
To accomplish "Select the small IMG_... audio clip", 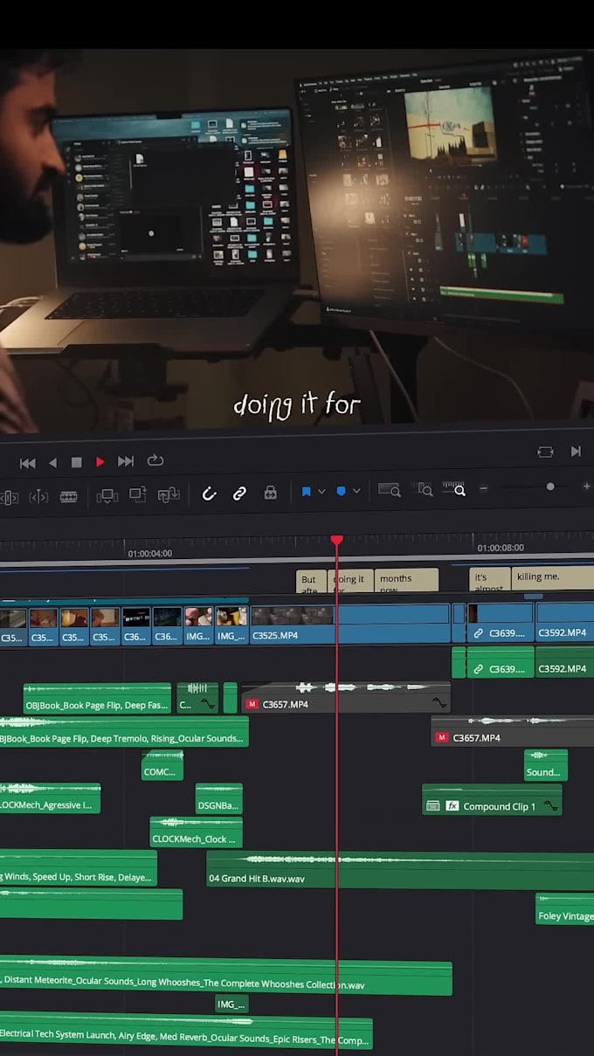I will [231, 1004].
